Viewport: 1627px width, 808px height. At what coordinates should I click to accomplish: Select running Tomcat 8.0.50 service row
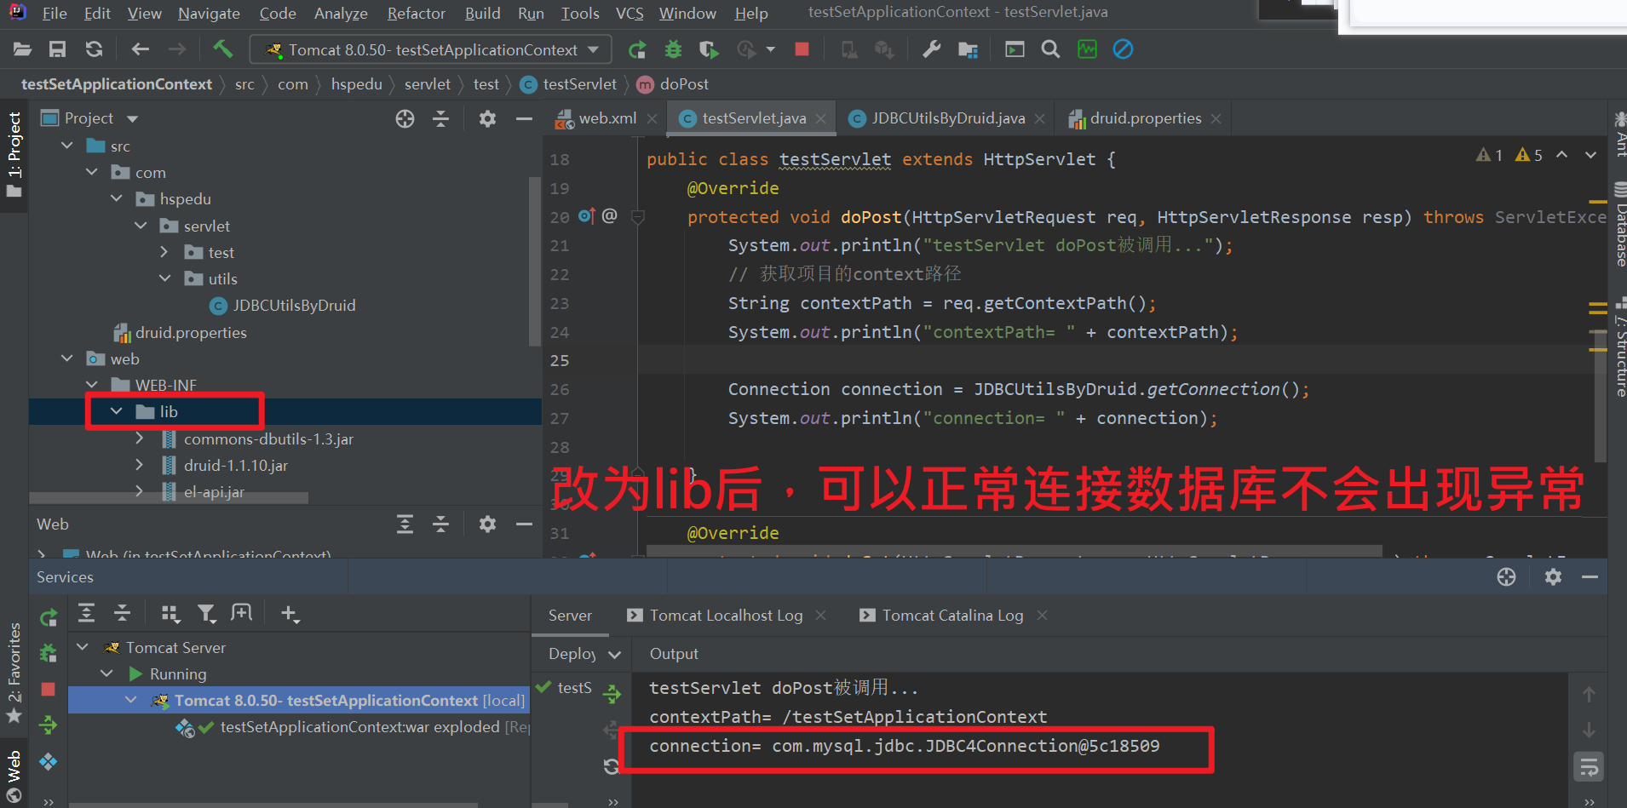[x=298, y=701]
